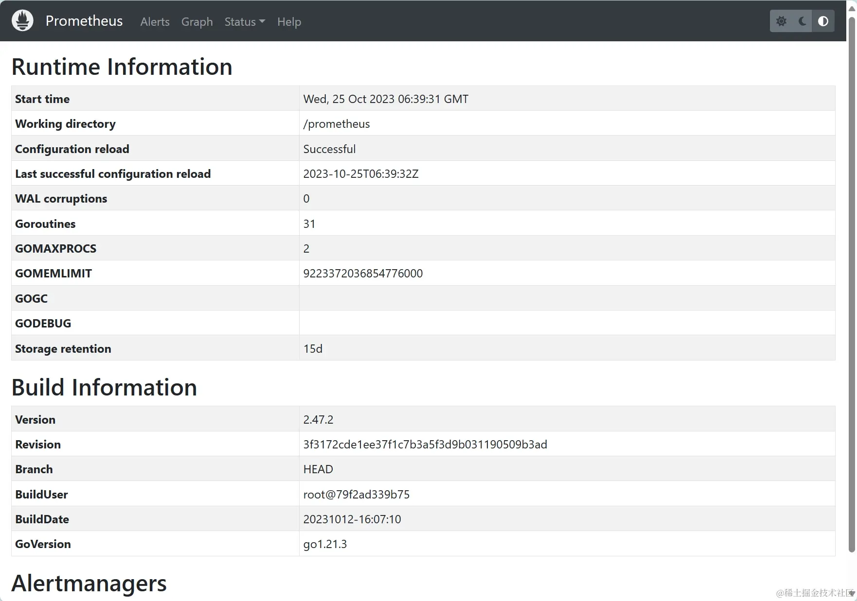Click the 'Successful' configuration reload value

click(x=329, y=149)
